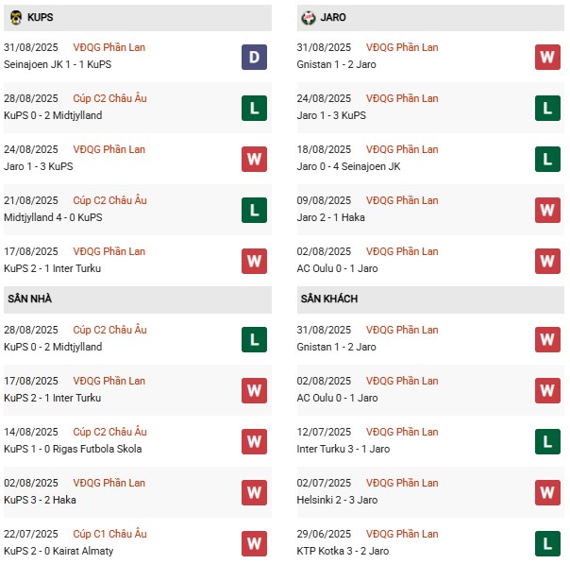Select the SÂN KHÁCH section header
Viewport: 570px width, 564px height.
pos(430,299)
